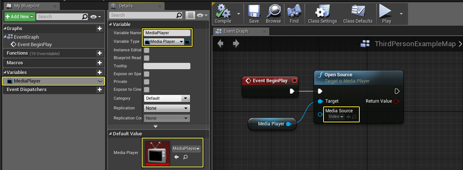Click the Browse toolbar icon
The image size is (463, 170).
(x=273, y=14)
